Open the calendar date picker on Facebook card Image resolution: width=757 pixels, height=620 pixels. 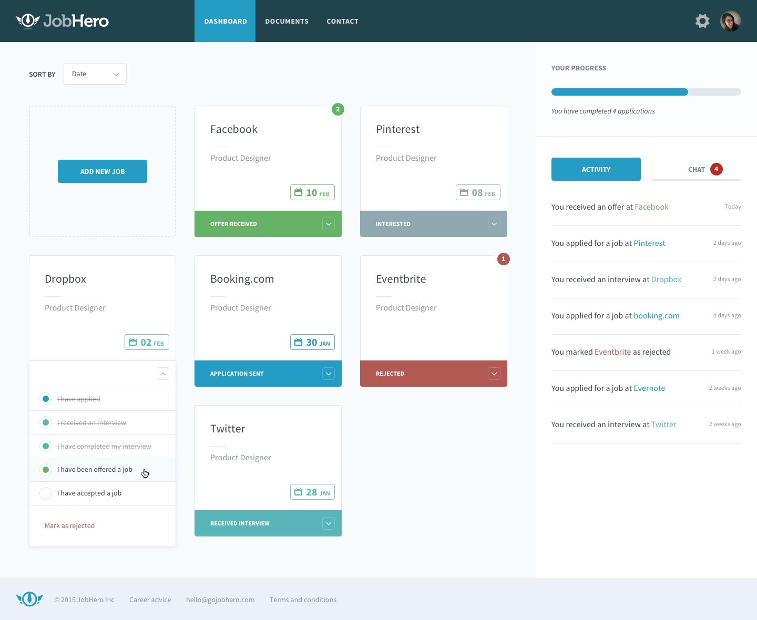tap(312, 192)
